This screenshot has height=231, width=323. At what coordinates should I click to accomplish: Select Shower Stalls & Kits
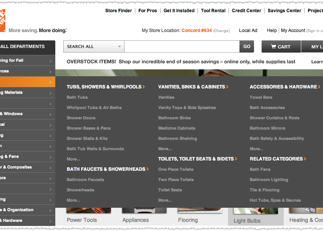pyautogui.click(x=87, y=138)
